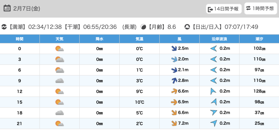The height and width of the screenshot is (130, 279).
Task: Click the tide wave icon next to 満潮
Action: click(4, 27)
